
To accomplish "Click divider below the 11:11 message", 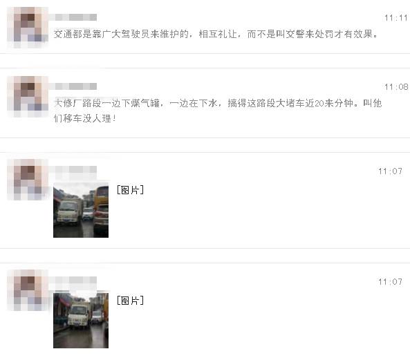I will click(205, 54).
